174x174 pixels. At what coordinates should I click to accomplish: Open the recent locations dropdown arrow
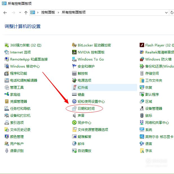click(20, 12)
